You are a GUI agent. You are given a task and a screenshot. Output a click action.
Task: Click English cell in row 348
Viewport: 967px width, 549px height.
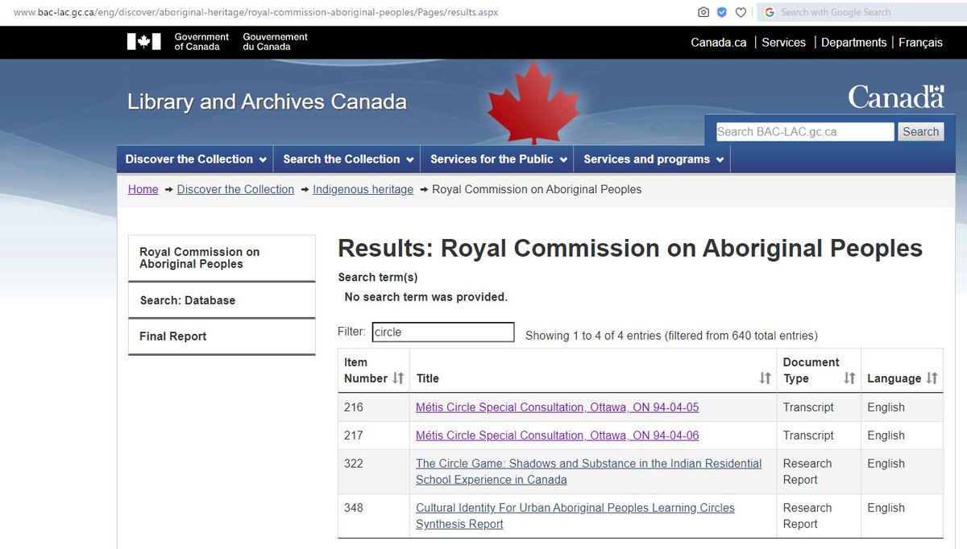(902, 516)
